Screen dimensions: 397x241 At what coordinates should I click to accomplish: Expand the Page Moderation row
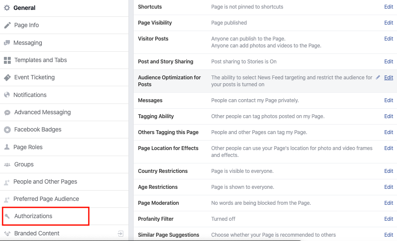pos(388,203)
